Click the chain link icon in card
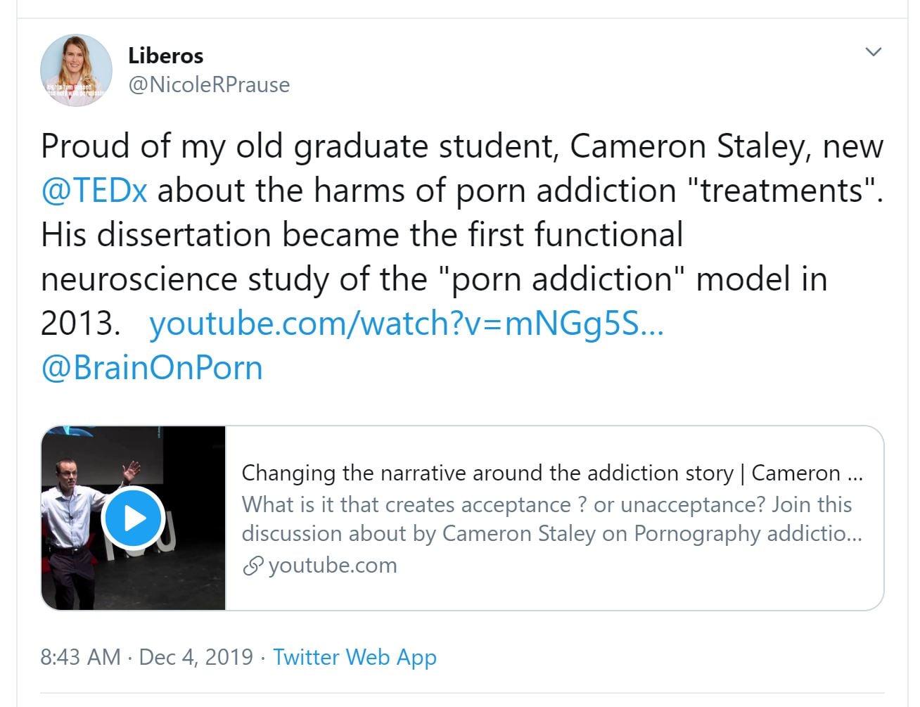 tap(253, 566)
